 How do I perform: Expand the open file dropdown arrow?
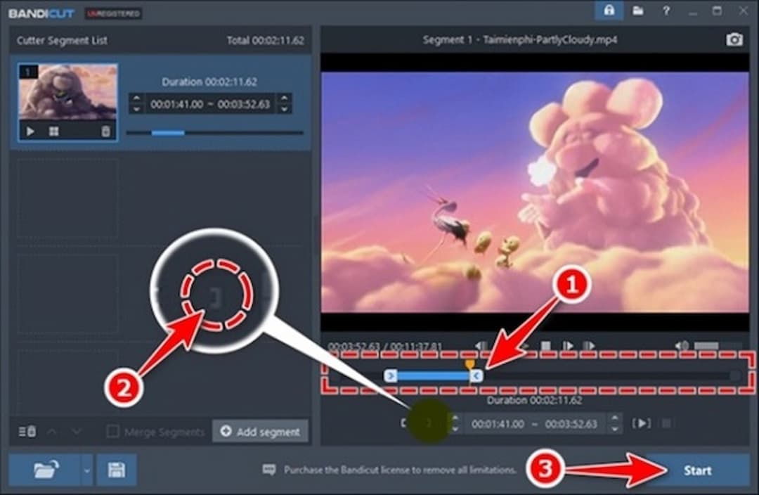click(x=86, y=470)
